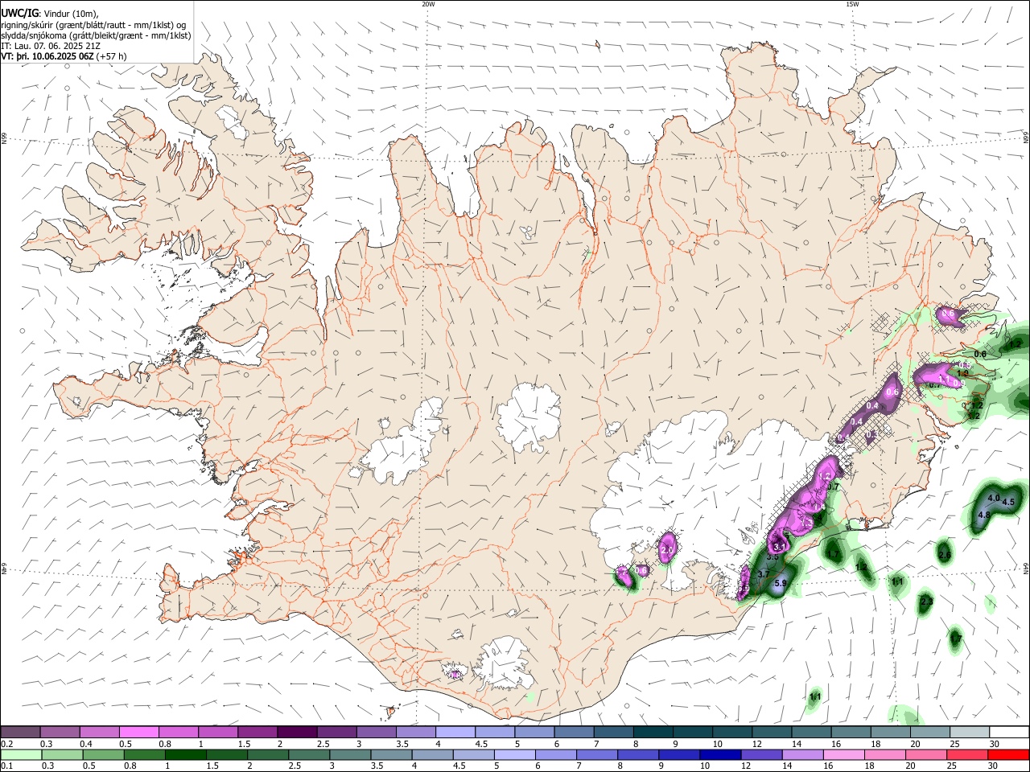This screenshot has width=1030, height=772.
Task: Click the light lavender swatch between 4 and 4.5 in top legend row
Action: coord(455,732)
